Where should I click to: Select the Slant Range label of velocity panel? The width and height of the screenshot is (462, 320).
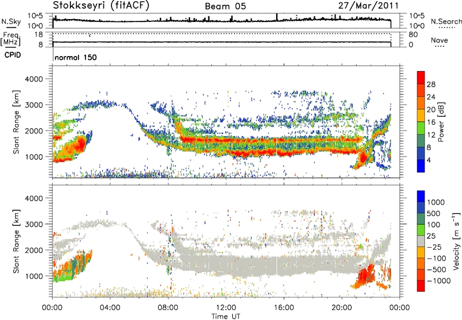tap(16, 241)
